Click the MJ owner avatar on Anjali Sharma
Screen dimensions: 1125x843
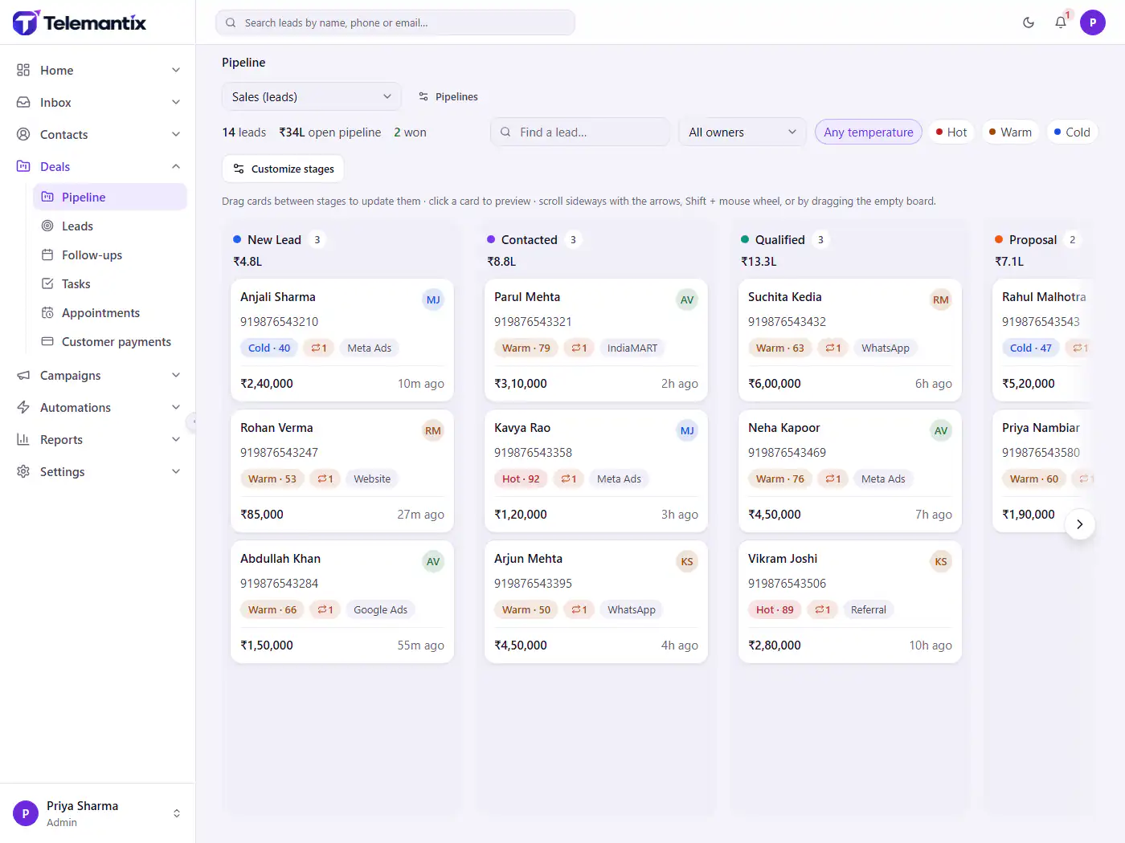tap(433, 299)
